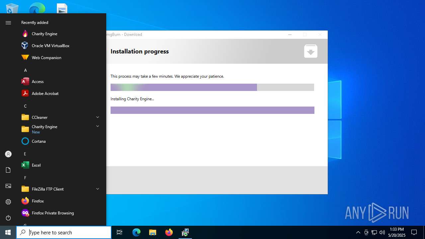Open network status tray icon
The image size is (425, 239).
(374, 232)
